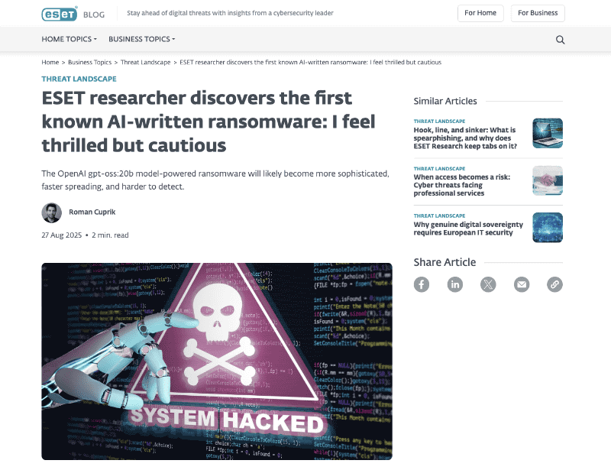Click Threat Landscape tag above professional services article
Screen dimensions: 611x470
(439, 168)
